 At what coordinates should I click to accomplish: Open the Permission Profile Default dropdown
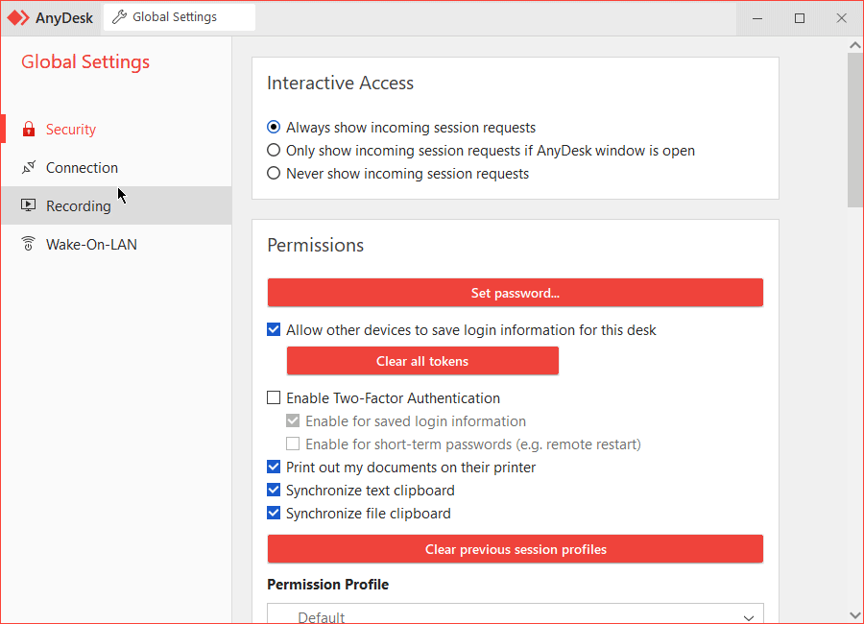516,615
